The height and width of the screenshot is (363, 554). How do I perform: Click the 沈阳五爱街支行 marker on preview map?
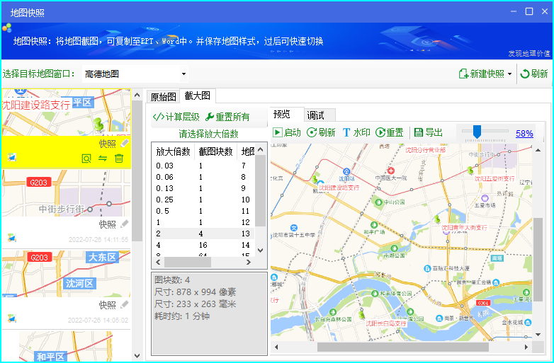470,171
